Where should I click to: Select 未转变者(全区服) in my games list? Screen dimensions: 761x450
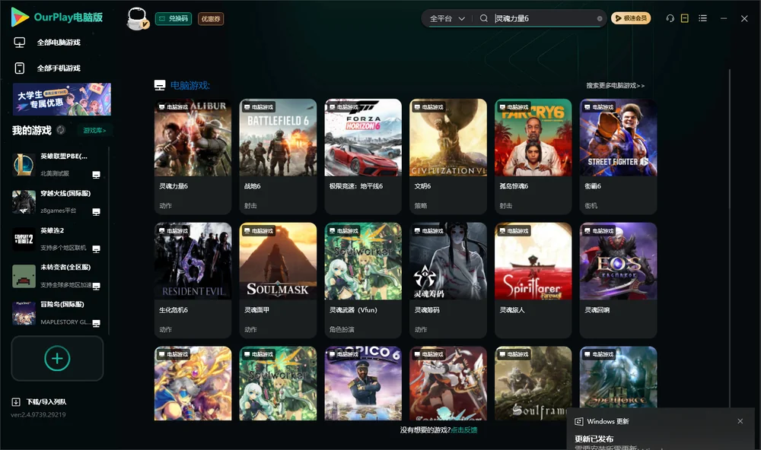pos(57,276)
